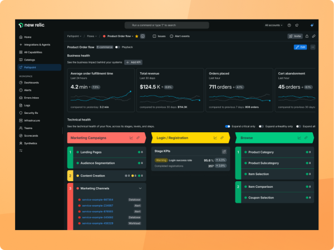Open Security Rx in sidebar
Image resolution: width=334 pixels, height=250 pixels.
coord(40,113)
